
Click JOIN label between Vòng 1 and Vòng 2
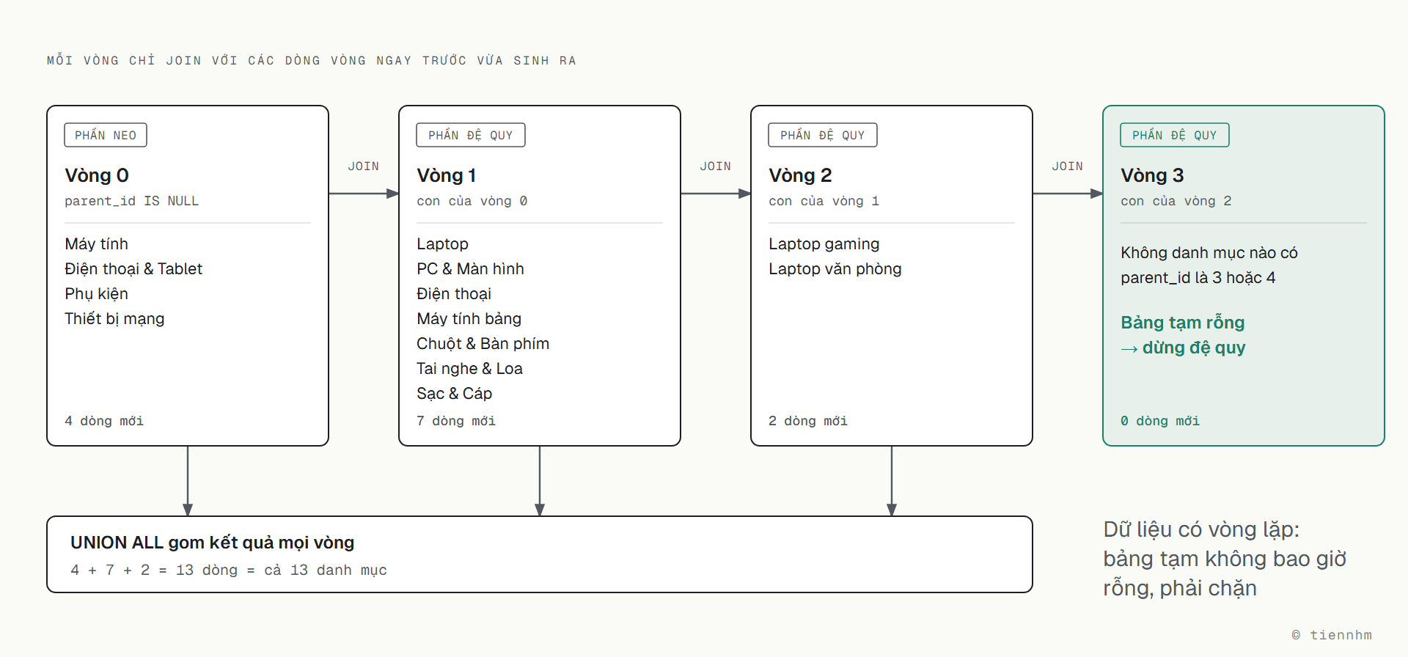coord(716,166)
